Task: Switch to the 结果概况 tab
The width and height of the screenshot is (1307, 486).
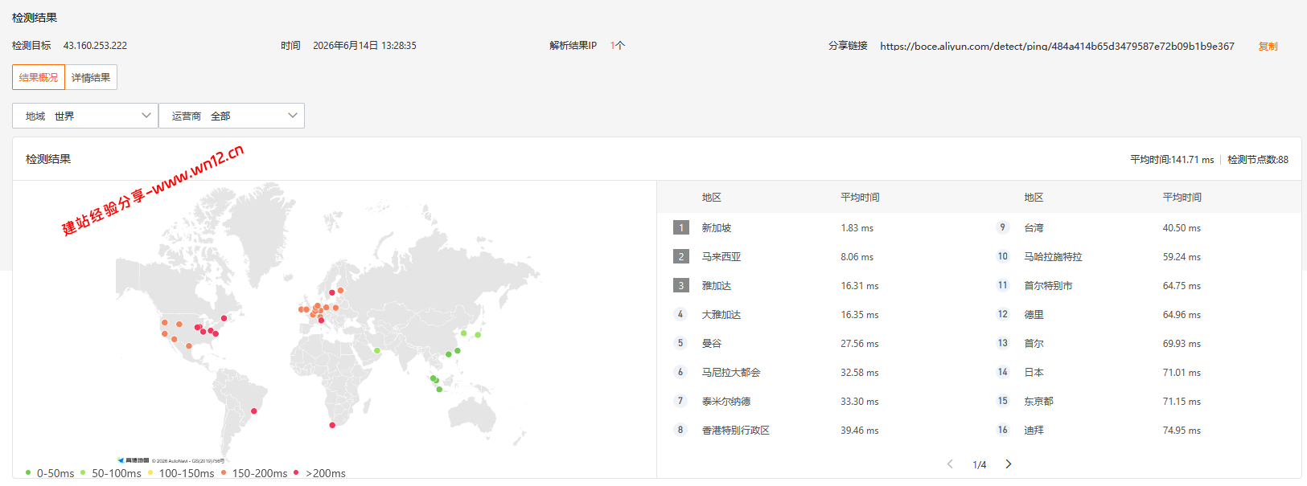Action: (39, 77)
